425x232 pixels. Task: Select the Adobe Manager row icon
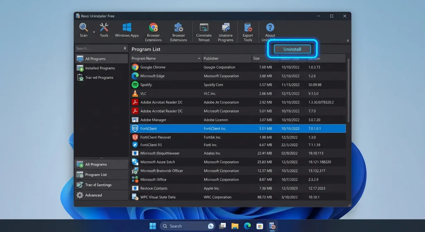tap(135, 120)
